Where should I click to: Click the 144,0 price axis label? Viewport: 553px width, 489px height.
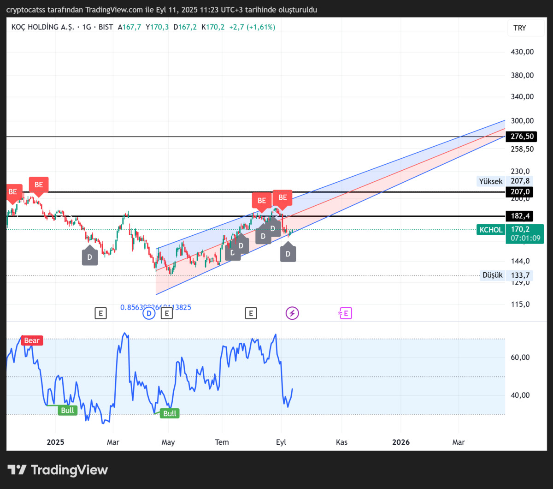pyautogui.click(x=520, y=261)
